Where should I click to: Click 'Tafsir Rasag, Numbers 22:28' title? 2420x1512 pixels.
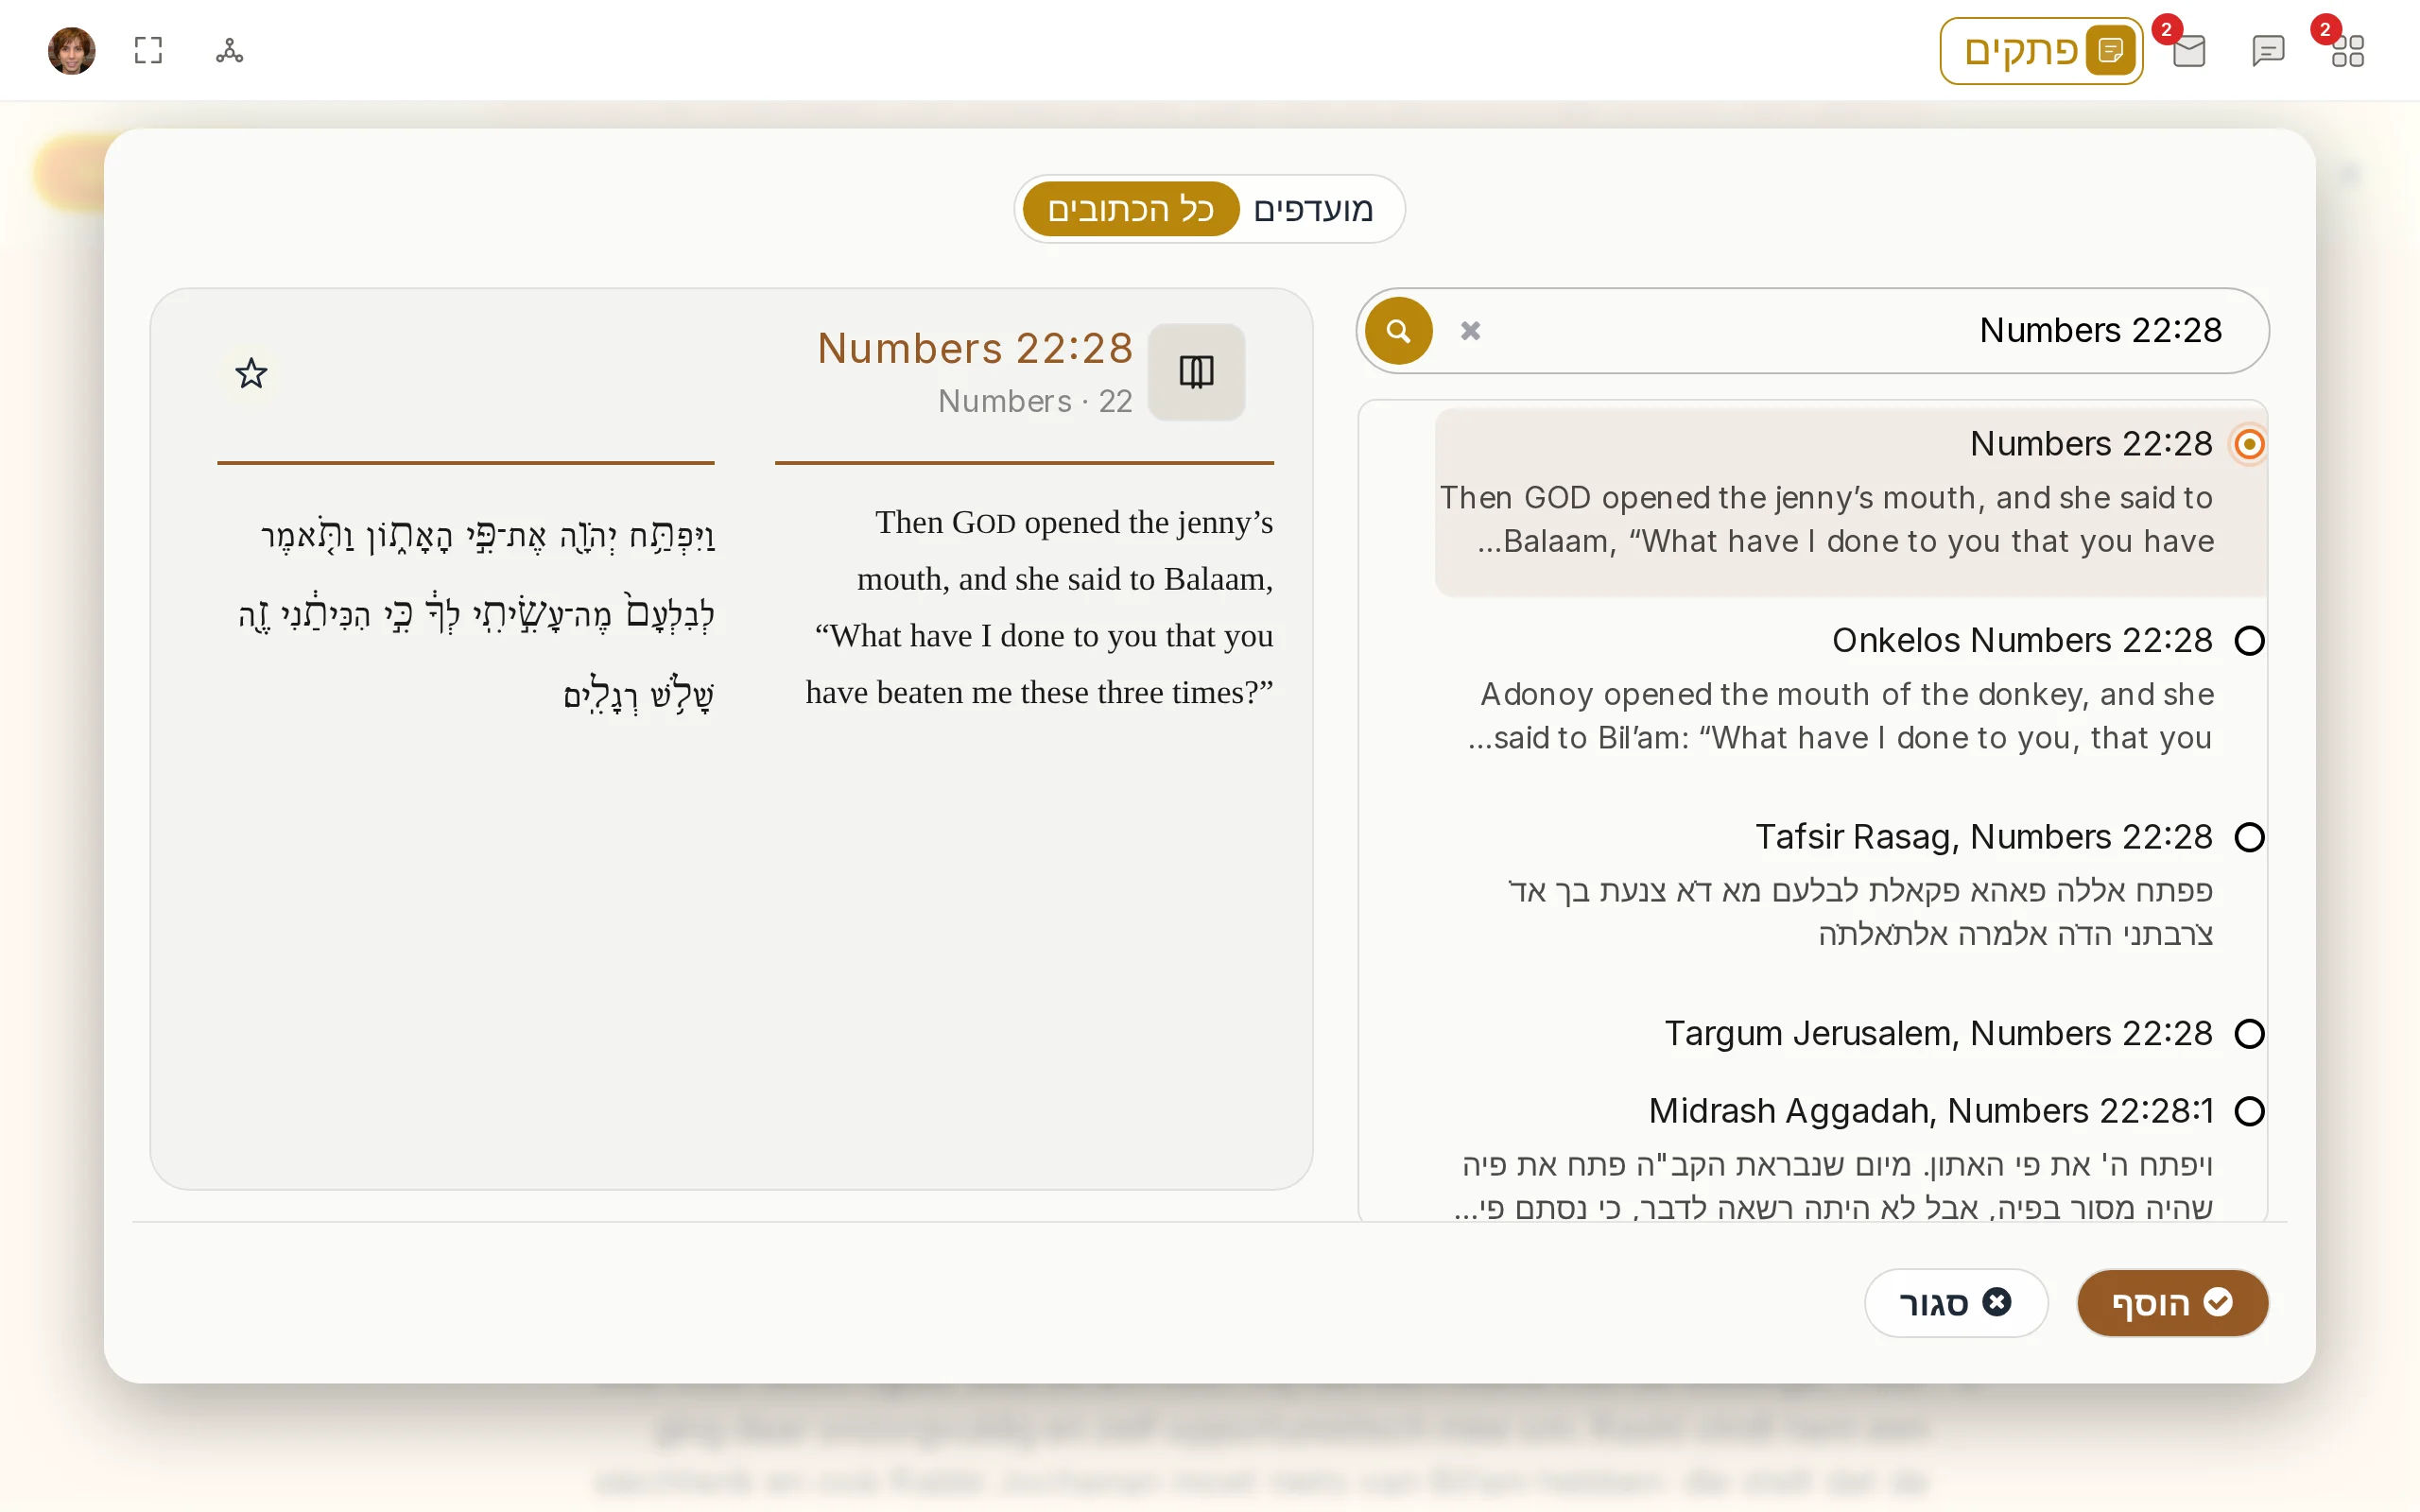(x=1984, y=837)
